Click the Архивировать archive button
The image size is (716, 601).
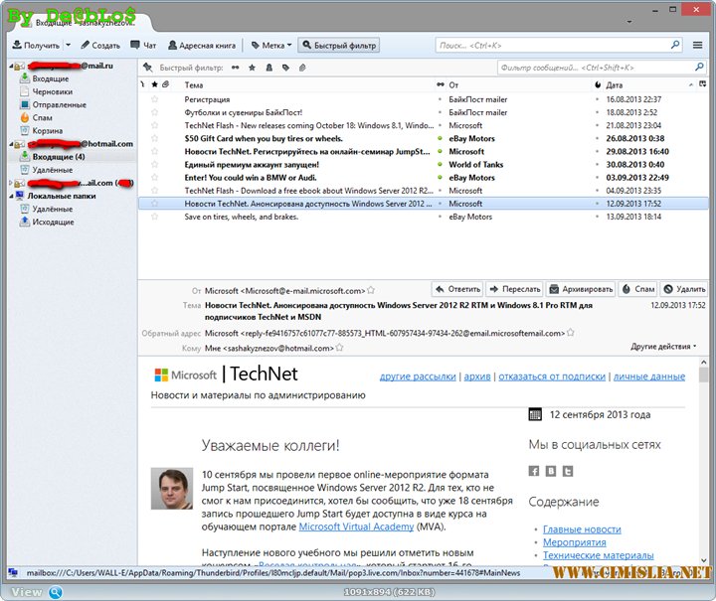click(x=581, y=289)
